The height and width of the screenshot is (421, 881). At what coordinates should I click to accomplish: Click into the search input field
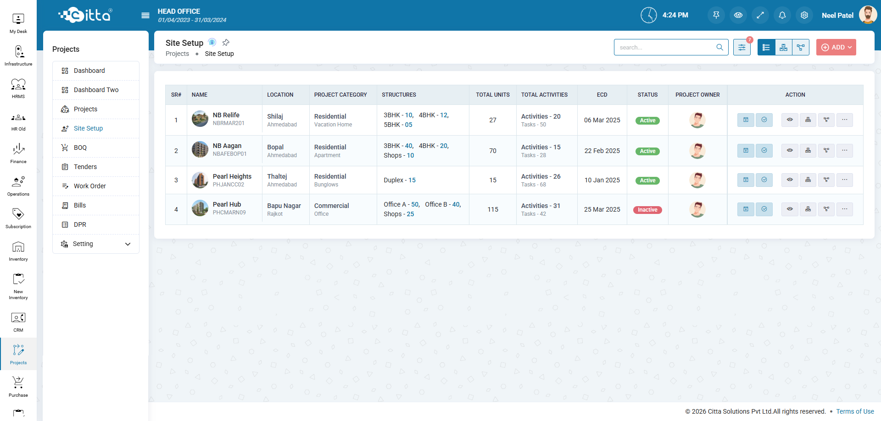(x=665, y=47)
